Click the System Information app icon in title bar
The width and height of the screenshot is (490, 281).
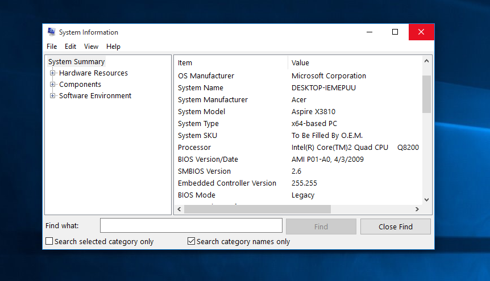click(52, 32)
